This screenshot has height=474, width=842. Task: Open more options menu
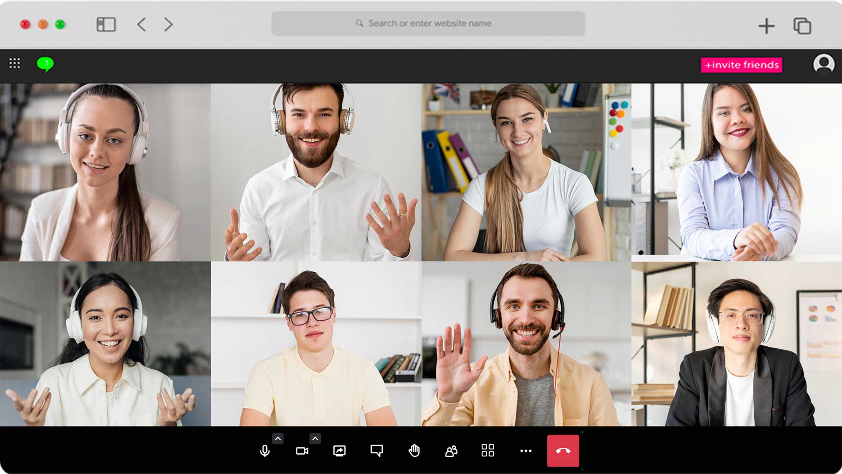(x=526, y=451)
